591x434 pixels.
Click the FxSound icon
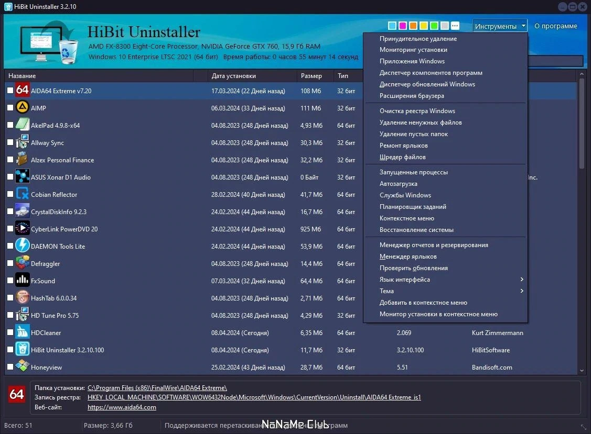tap(22, 281)
